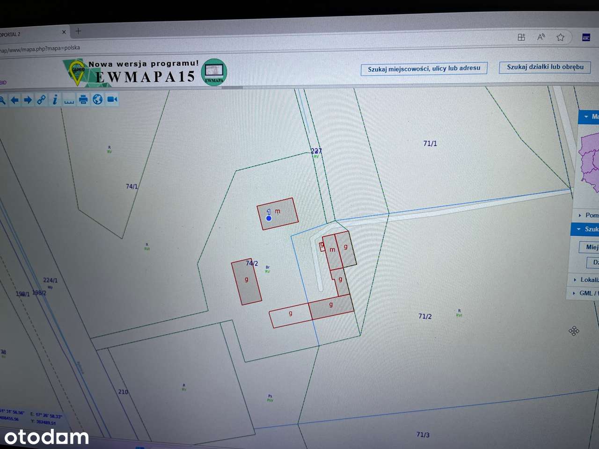Open a new browser tab
This screenshot has width=599, height=449.
[x=78, y=31]
